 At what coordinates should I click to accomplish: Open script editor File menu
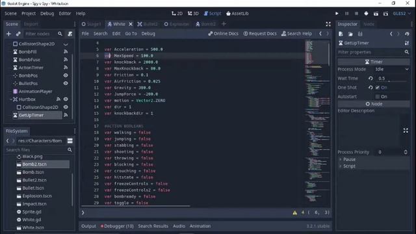(85, 34)
